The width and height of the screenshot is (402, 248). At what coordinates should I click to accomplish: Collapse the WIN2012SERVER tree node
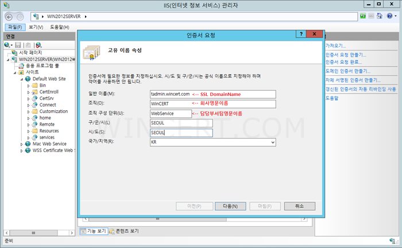coord(8,60)
